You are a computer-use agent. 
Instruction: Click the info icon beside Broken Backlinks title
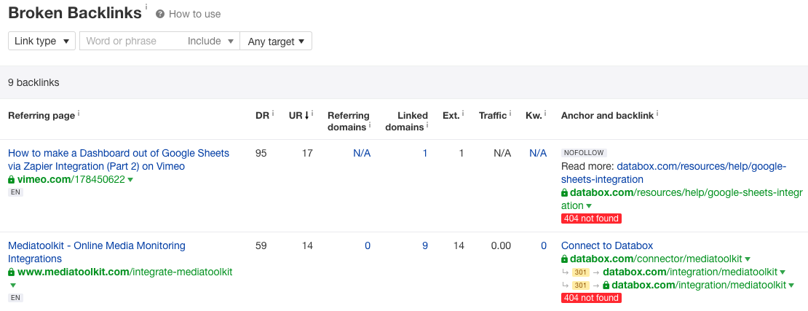146,7
